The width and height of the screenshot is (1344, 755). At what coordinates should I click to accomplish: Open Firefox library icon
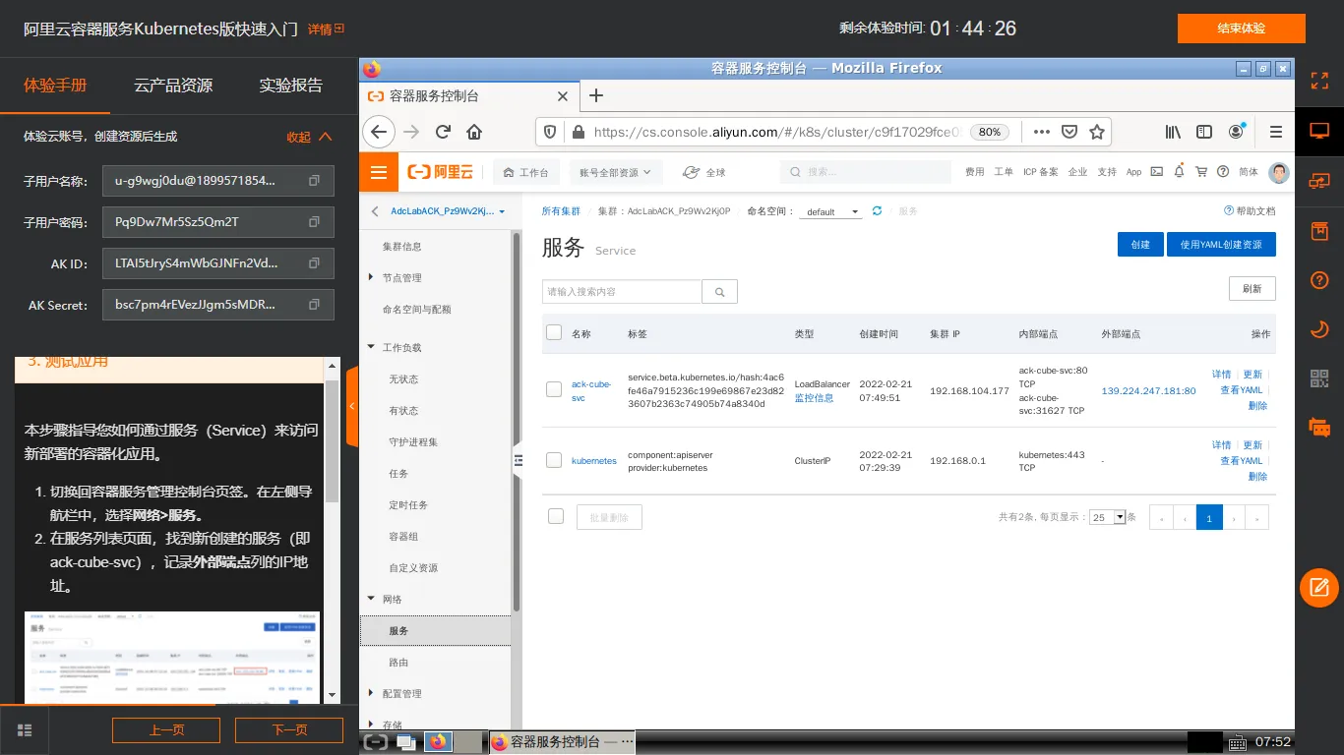[x=1173, y=132]
